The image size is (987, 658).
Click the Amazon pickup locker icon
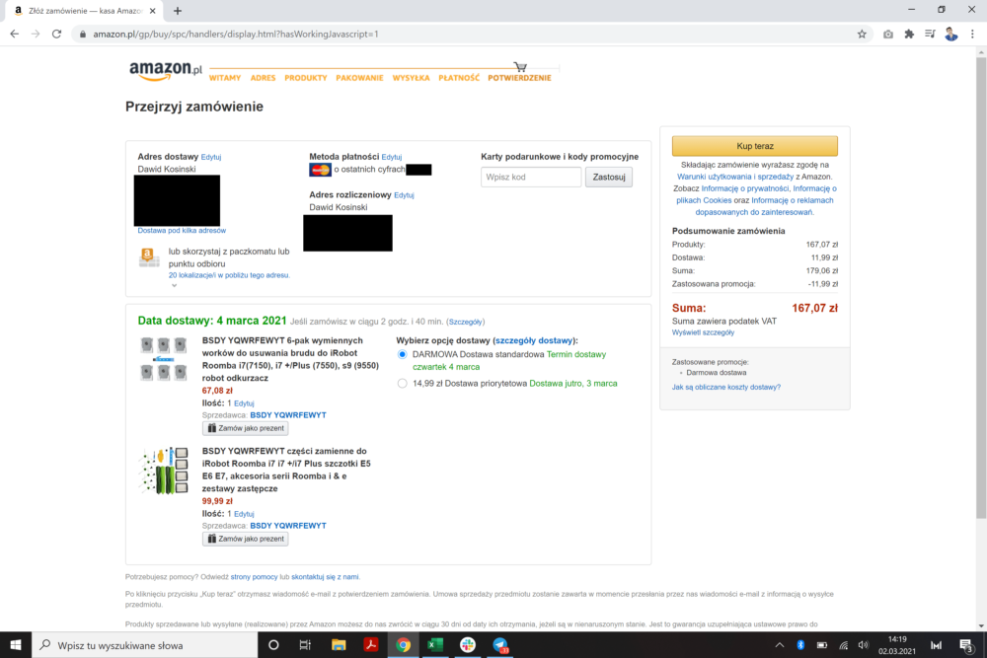click(148, 257)
